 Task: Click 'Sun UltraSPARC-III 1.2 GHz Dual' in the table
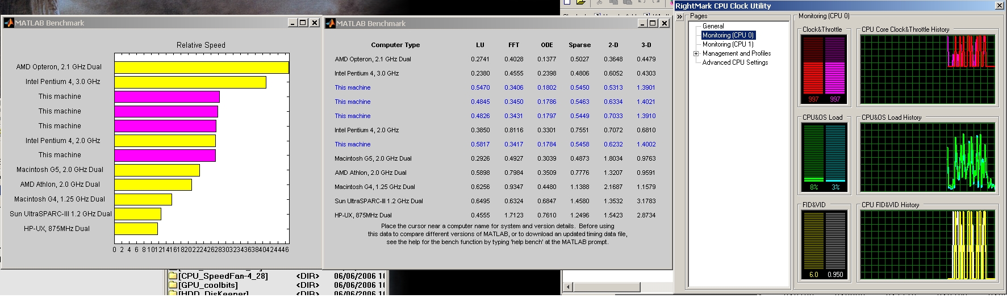[378, 201]
